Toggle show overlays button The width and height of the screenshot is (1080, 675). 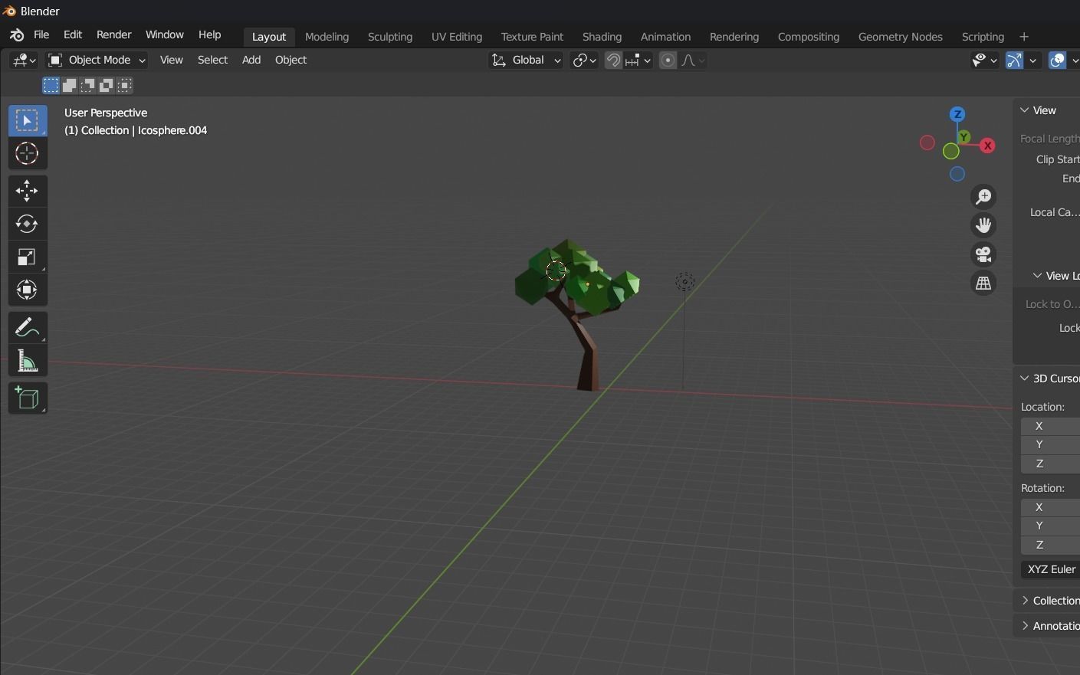click(1058, 60)
